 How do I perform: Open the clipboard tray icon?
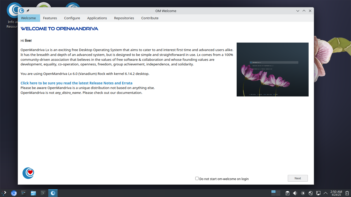288,193
